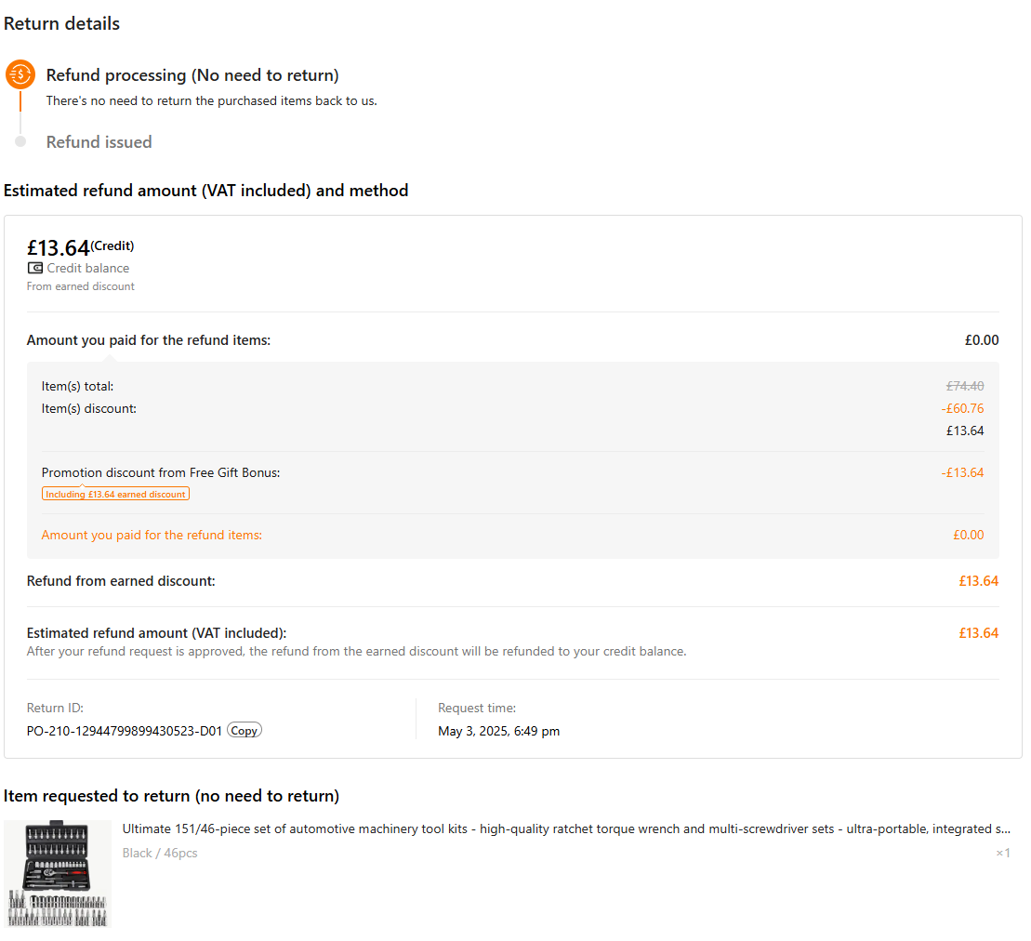The height and width of the screenshot is (941, 1031).
Task: Copy the Return ID
Action: (x=244, y=731)
